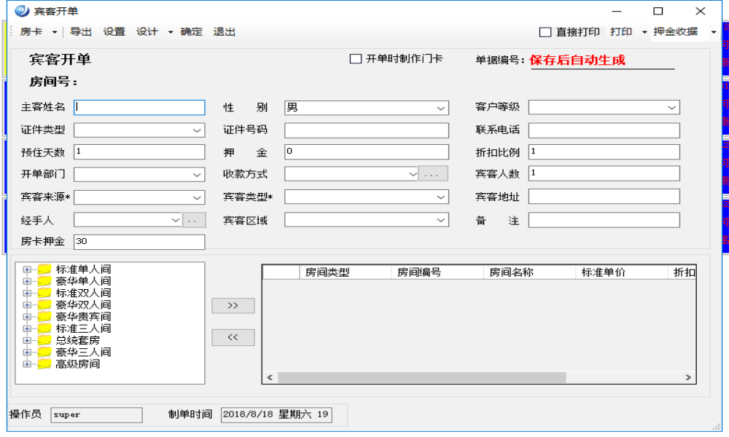
Task: Click the 房卡押金 input field
Action: [139, 242]
